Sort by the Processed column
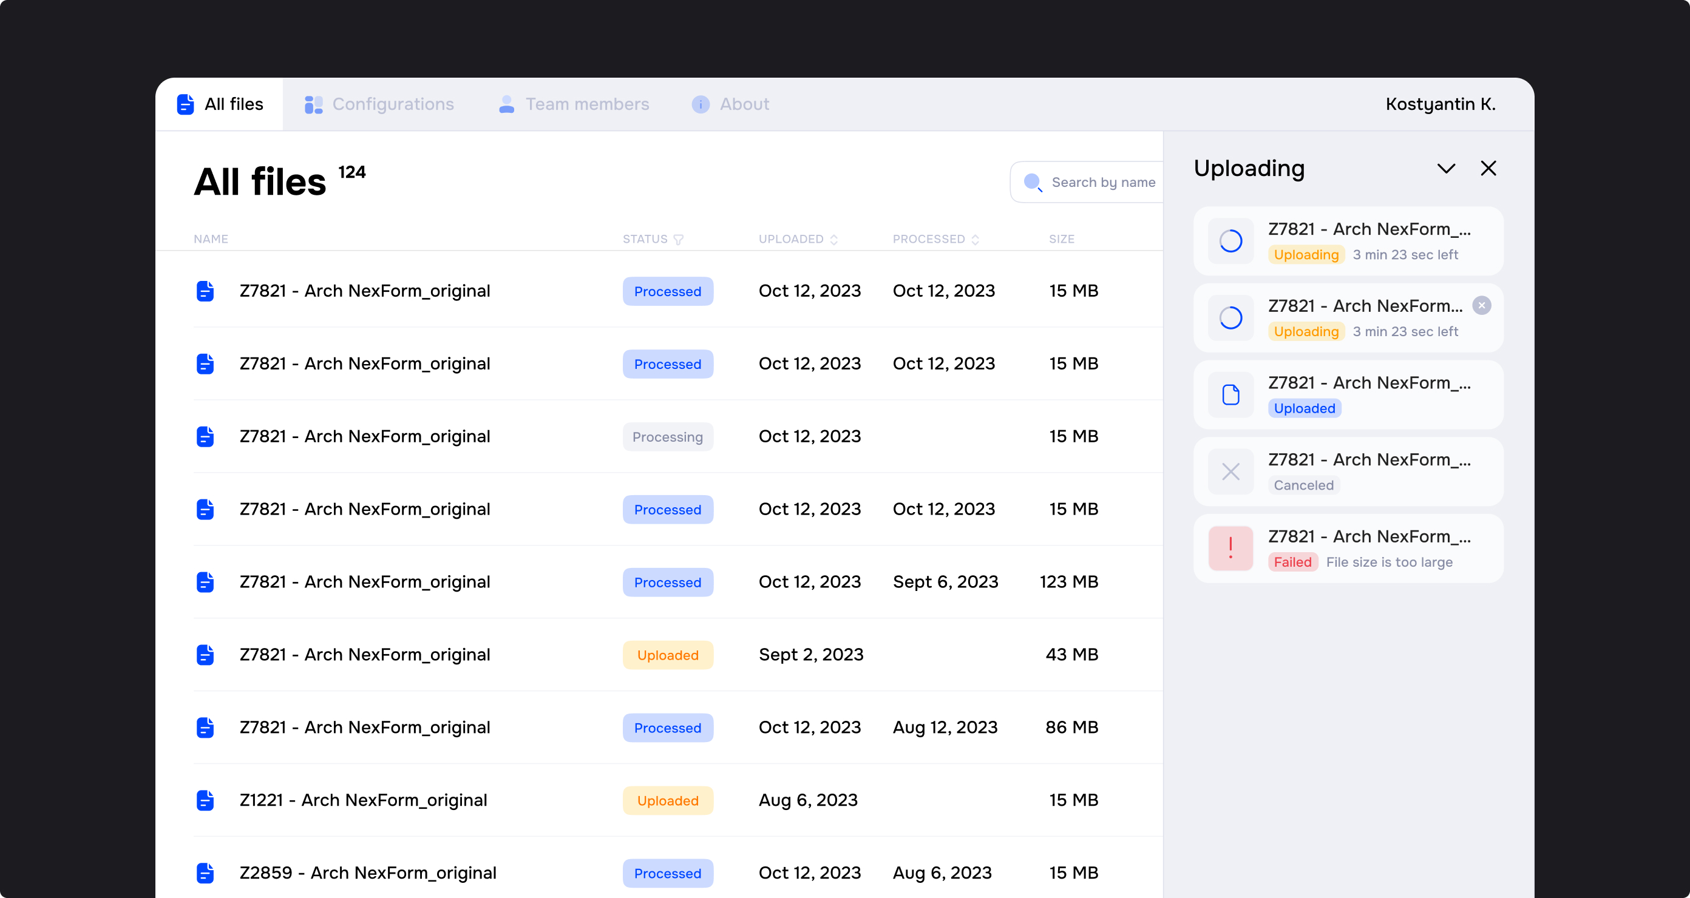1690x898 pixels. pos(935,240)
